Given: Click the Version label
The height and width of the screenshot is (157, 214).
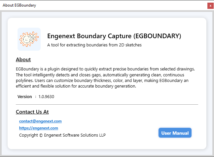Looking at the screenshot, I should click(x=25, y=96).
